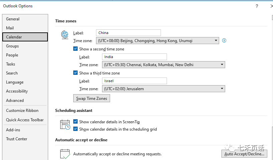Image resolution: width=273 pixels, height=160 pixels.
Task: Open the Beijing primary time zone dropdown
Action: (157, 41)
